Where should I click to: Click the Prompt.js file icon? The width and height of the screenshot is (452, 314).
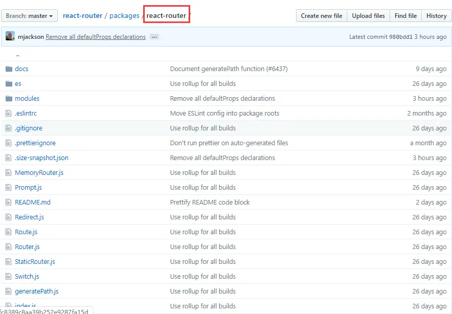[9, 187]
